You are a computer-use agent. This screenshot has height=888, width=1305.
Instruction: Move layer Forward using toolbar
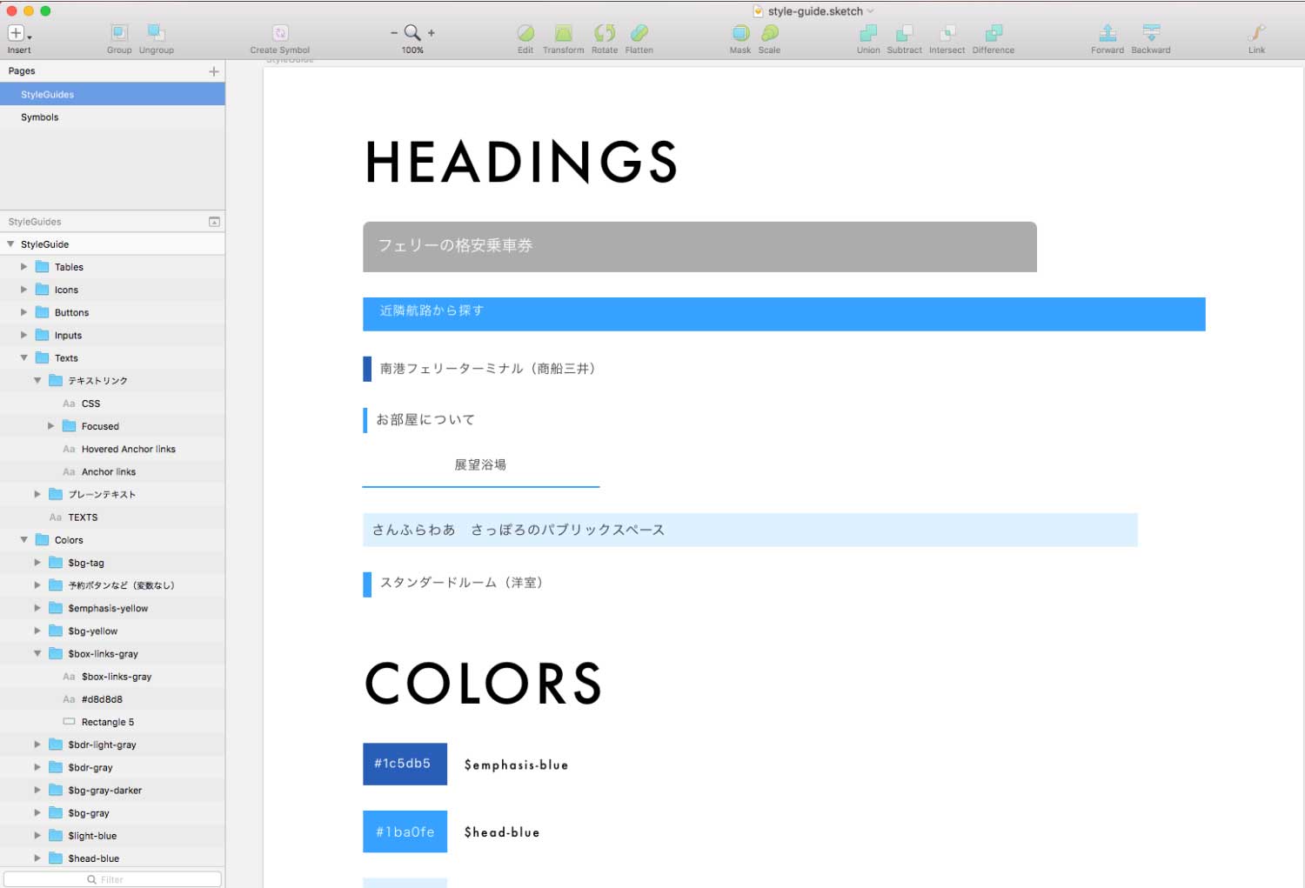[1107, 33]
